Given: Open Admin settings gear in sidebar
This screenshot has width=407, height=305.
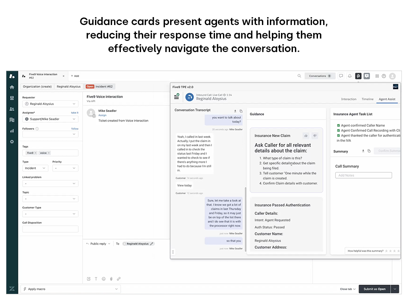Looking at the screenshot, I should pos(12,141).
